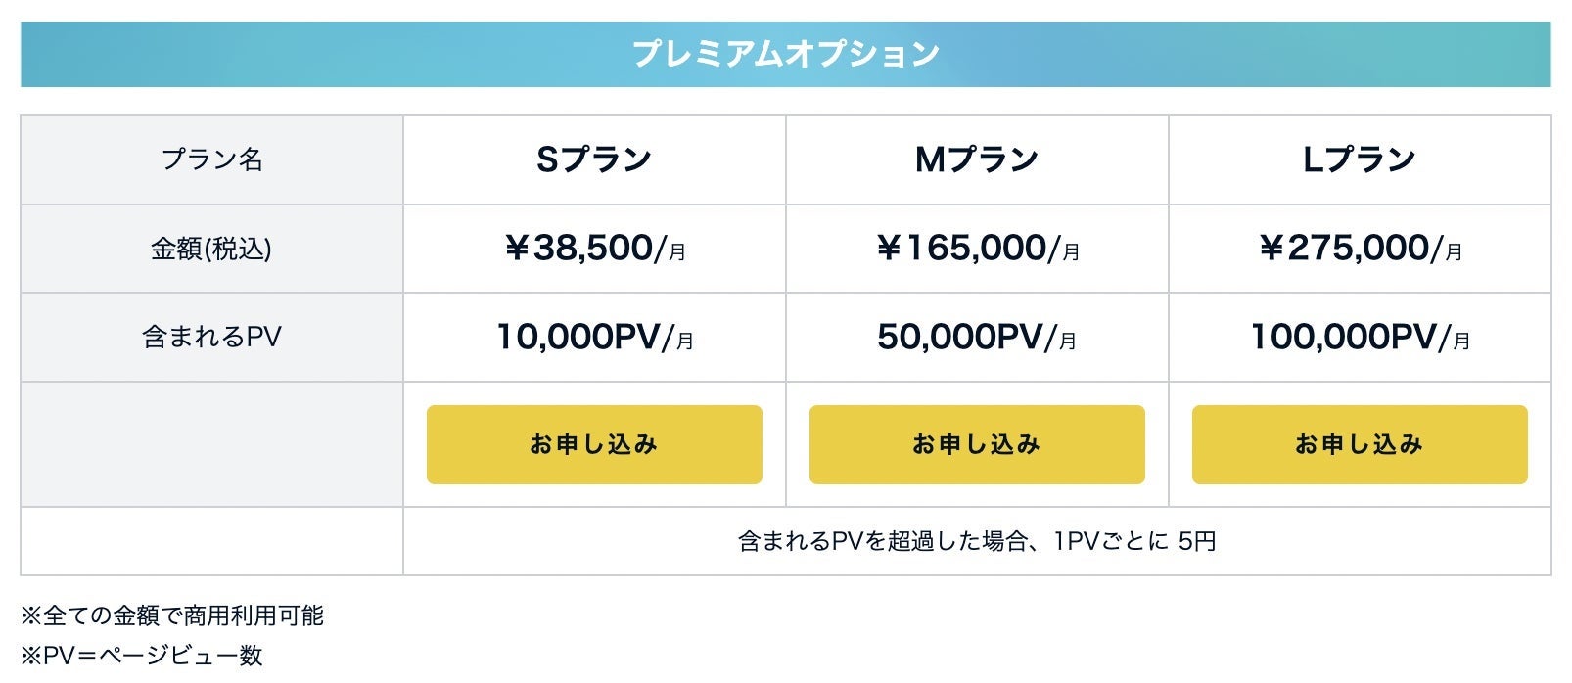Image resolution: width=1572 pixels, height=683 pixels.
Task: Click the Lプラン column heading
Action: 1360,159
